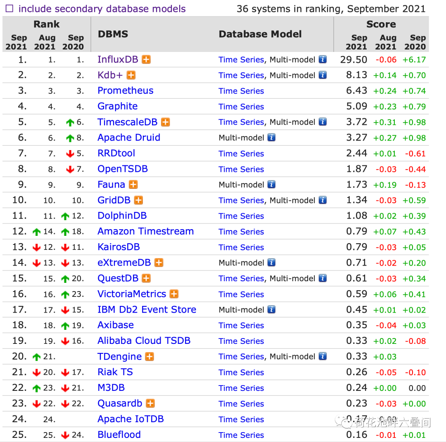Click the plus icon next to Kdb+
Screen dimensions: 446x442
point(131,75)
